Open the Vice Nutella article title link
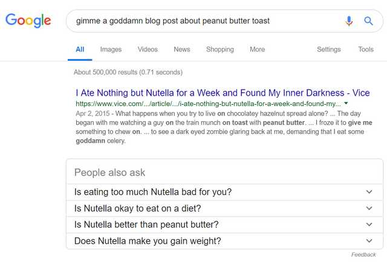 (x=223, y=93)
